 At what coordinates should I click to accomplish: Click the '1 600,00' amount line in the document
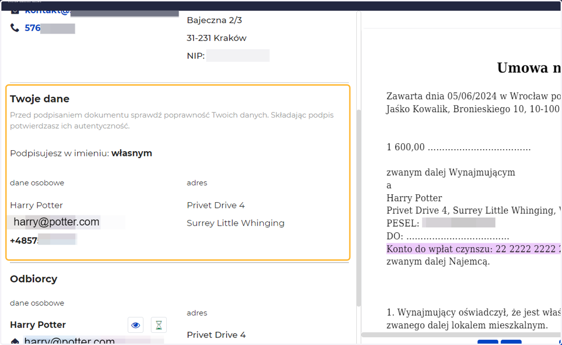tap(458, 147)
